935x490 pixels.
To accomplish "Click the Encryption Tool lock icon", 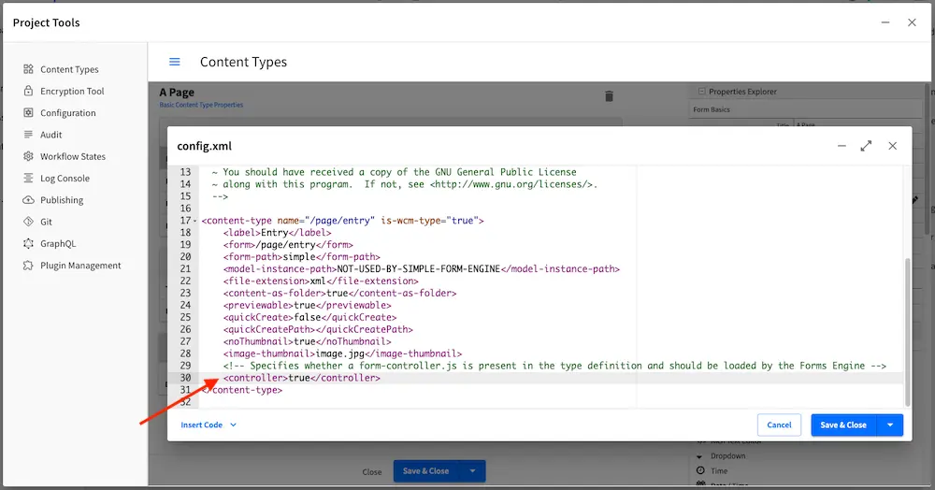I will 28,91.
